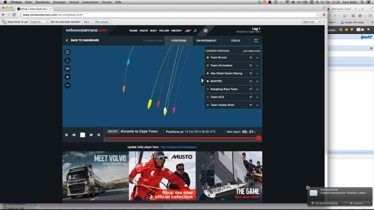This screenshot has height=210, width=374.
Task: Rewind the race playback
Action: coord(74,135)
